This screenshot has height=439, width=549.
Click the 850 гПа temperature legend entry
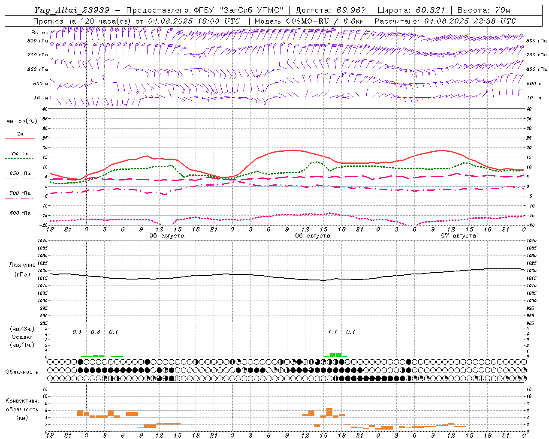click(20, 174)
